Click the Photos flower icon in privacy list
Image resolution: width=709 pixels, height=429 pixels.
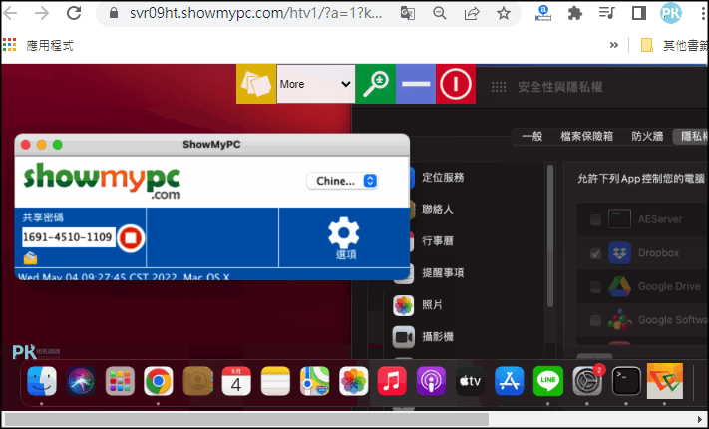tap(403, 305)
